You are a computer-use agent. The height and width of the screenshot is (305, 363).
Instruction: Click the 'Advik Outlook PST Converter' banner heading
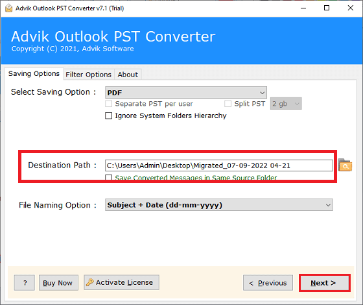pyautogui.click(x=113, y=36)
